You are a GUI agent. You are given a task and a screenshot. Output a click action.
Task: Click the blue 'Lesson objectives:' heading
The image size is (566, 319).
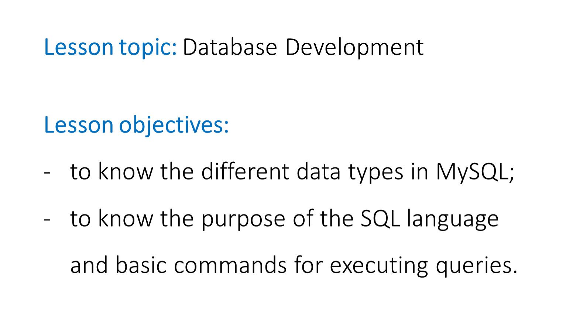pos(136,126)
